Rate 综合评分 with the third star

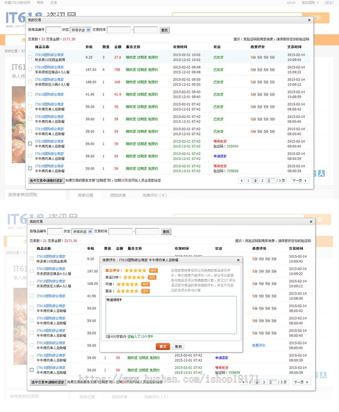[135, 270]
